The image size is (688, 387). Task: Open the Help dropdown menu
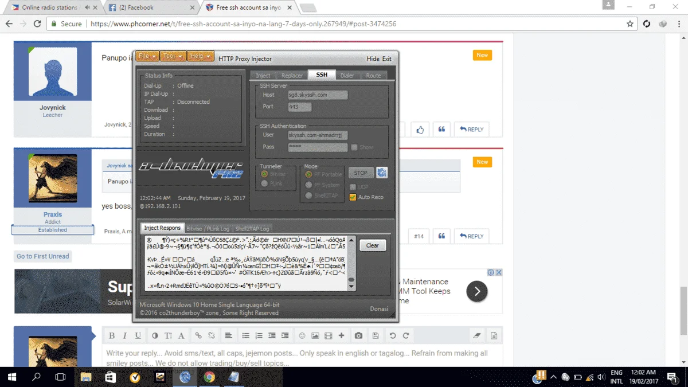[x=200, y=56]
